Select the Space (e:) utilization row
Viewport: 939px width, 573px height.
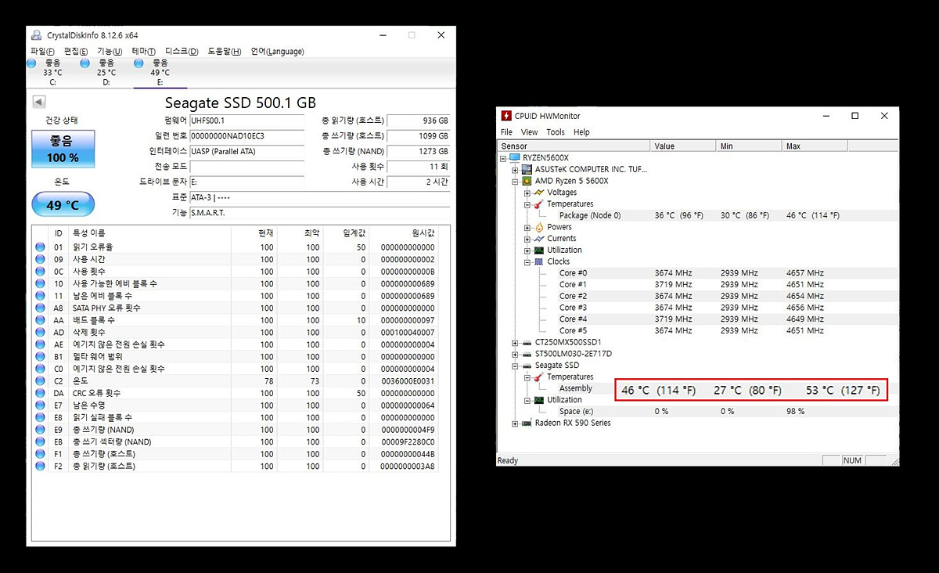point(699,412)
